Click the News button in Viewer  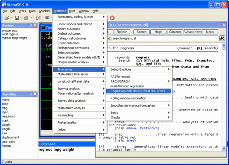click(x=210, y=32)
